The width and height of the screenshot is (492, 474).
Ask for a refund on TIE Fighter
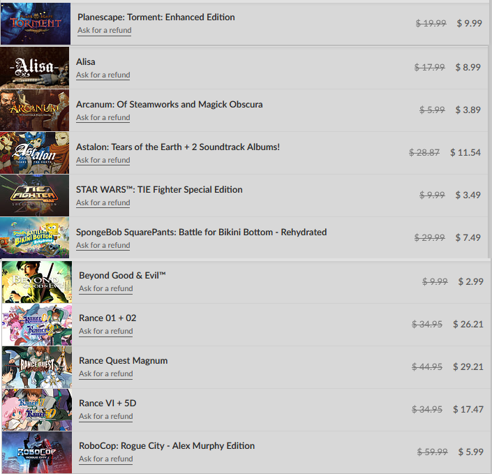pyautogui.click(x=103, y=202)
